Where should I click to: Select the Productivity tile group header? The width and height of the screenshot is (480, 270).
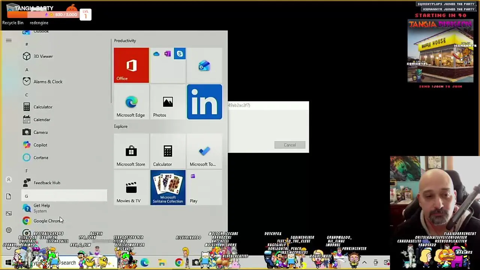click(x=125, y=40)
